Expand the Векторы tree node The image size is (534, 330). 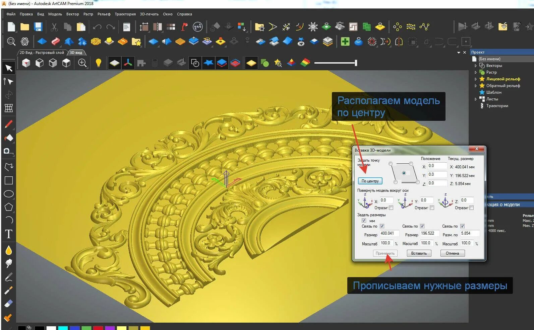click(x=475, y=66)
